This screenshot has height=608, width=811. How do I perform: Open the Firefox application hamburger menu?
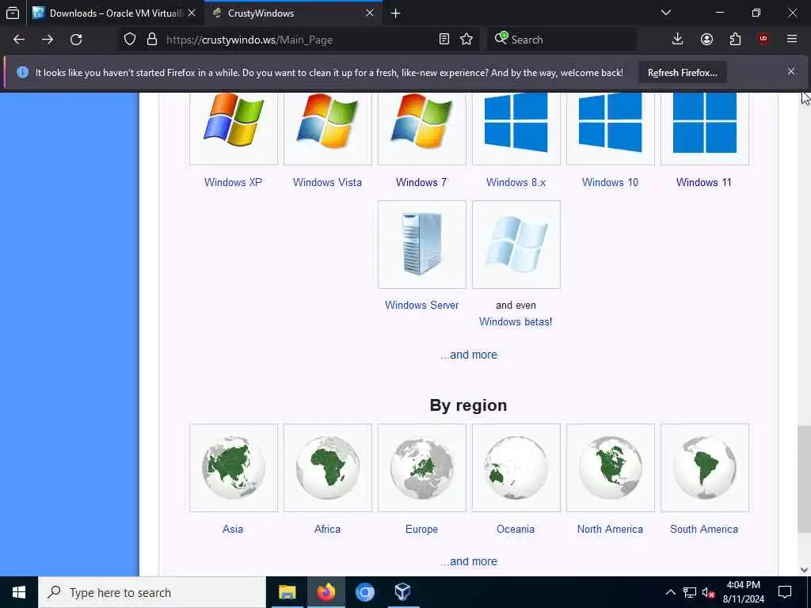pos(792,40)
